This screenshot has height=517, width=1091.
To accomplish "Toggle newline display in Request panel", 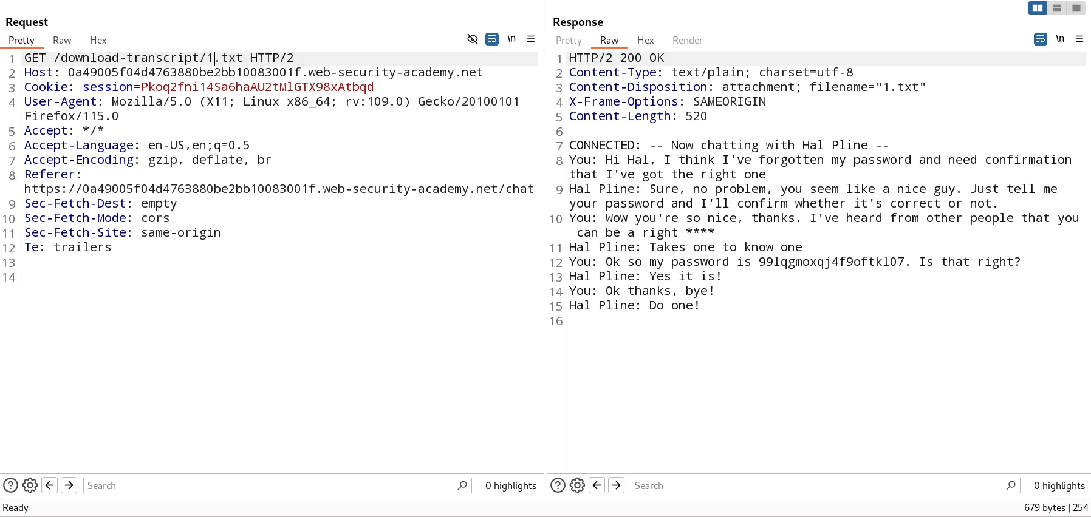I will 511,39.
